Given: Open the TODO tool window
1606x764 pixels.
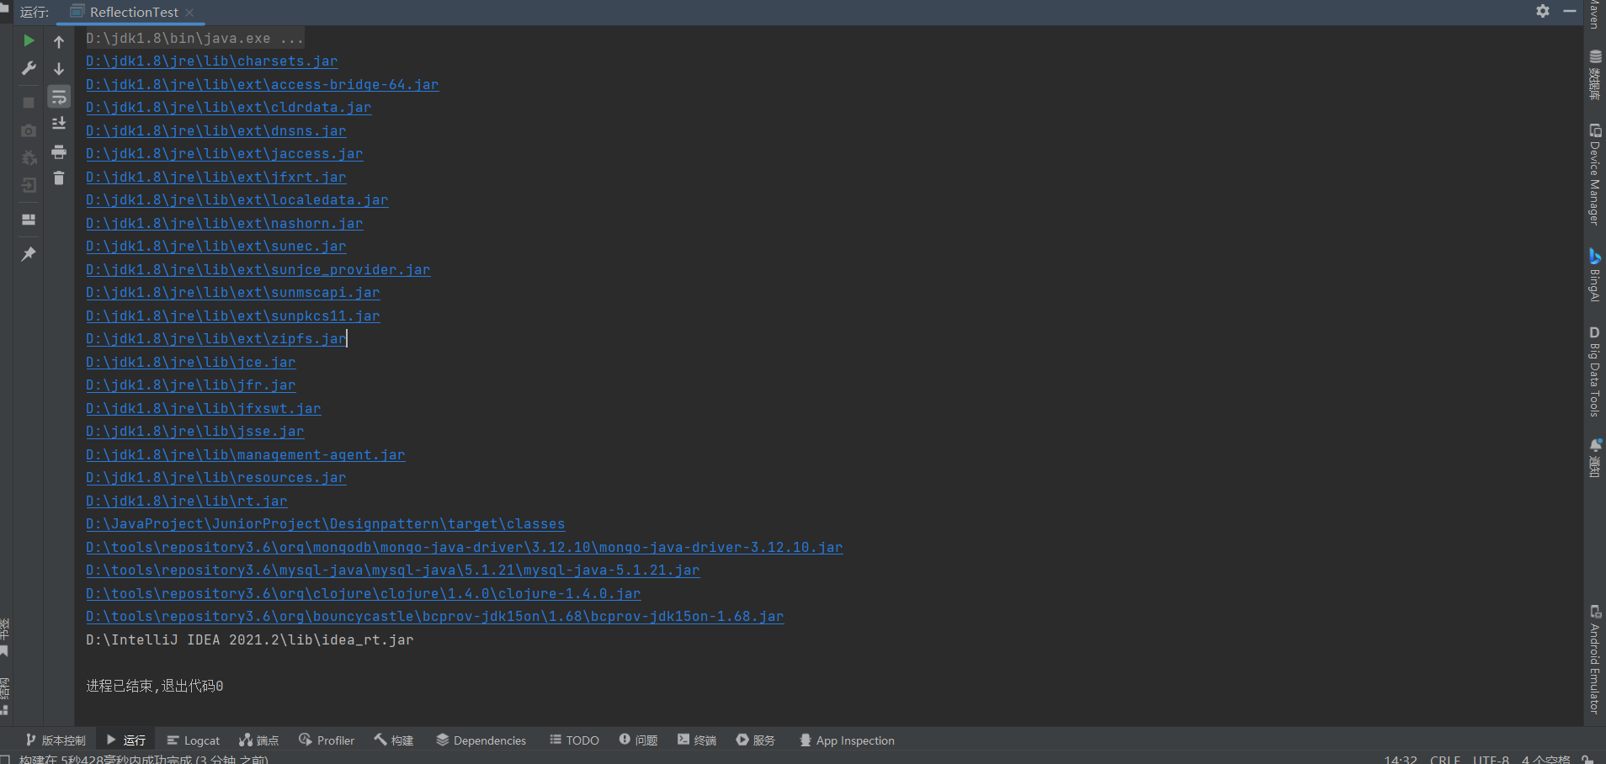Looking at the screenshot, I should pos(574,740).
